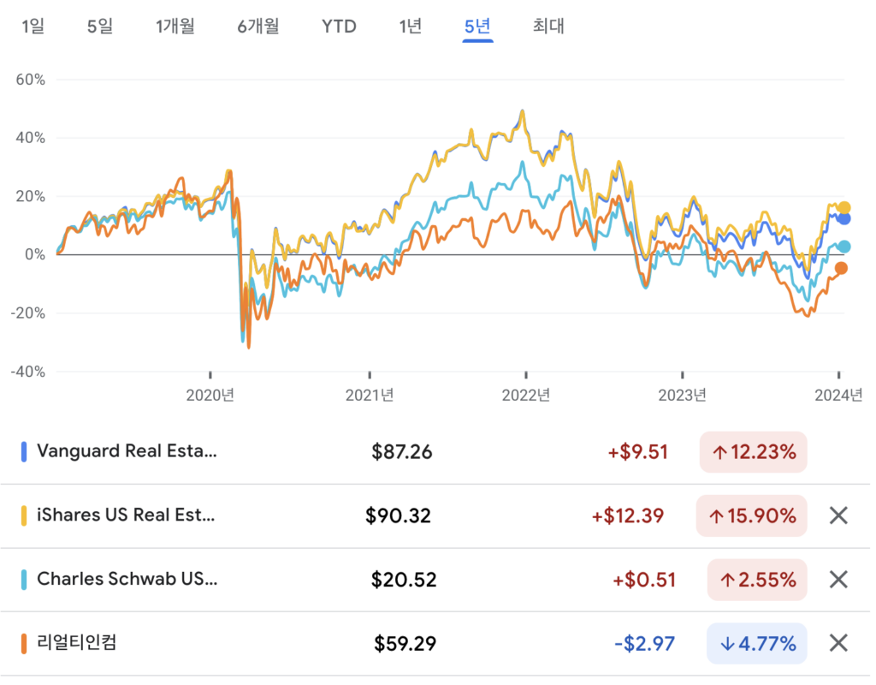The height and width of the screenshot is (685, 876).
Task: Switch chart to 1년 range
Action: click(410, 26)
